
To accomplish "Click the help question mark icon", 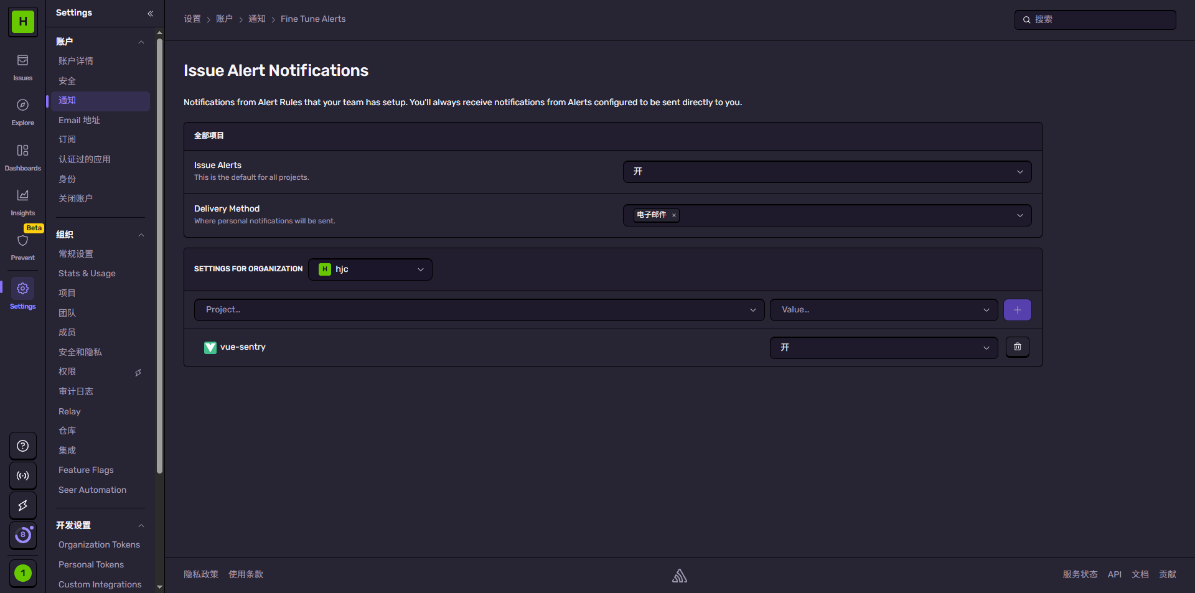I will coord(23,446).
